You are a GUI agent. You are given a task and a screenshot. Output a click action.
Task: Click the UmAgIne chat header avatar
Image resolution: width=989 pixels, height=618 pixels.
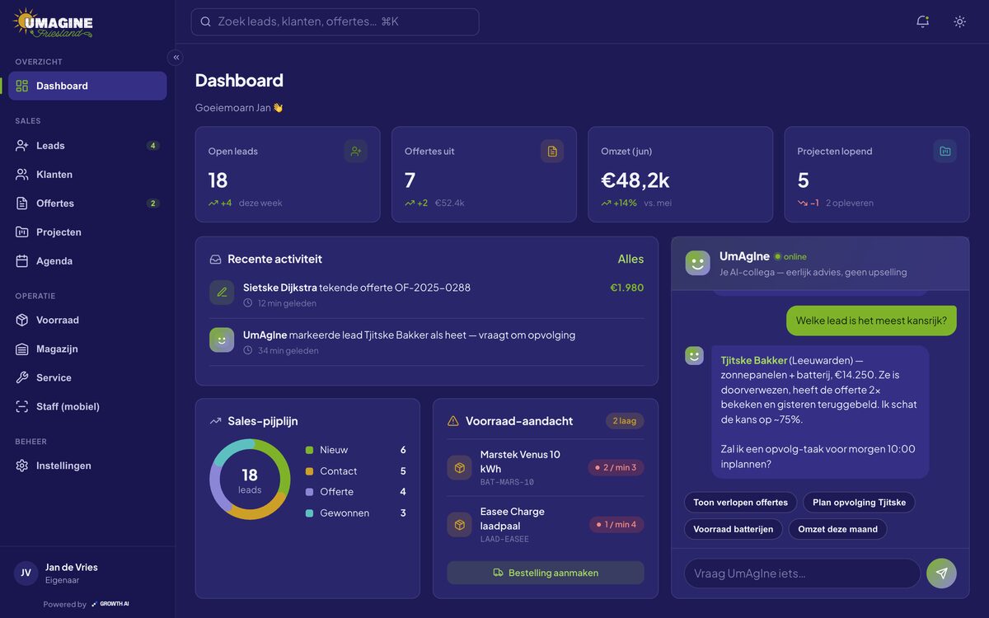tap(697, 263)
